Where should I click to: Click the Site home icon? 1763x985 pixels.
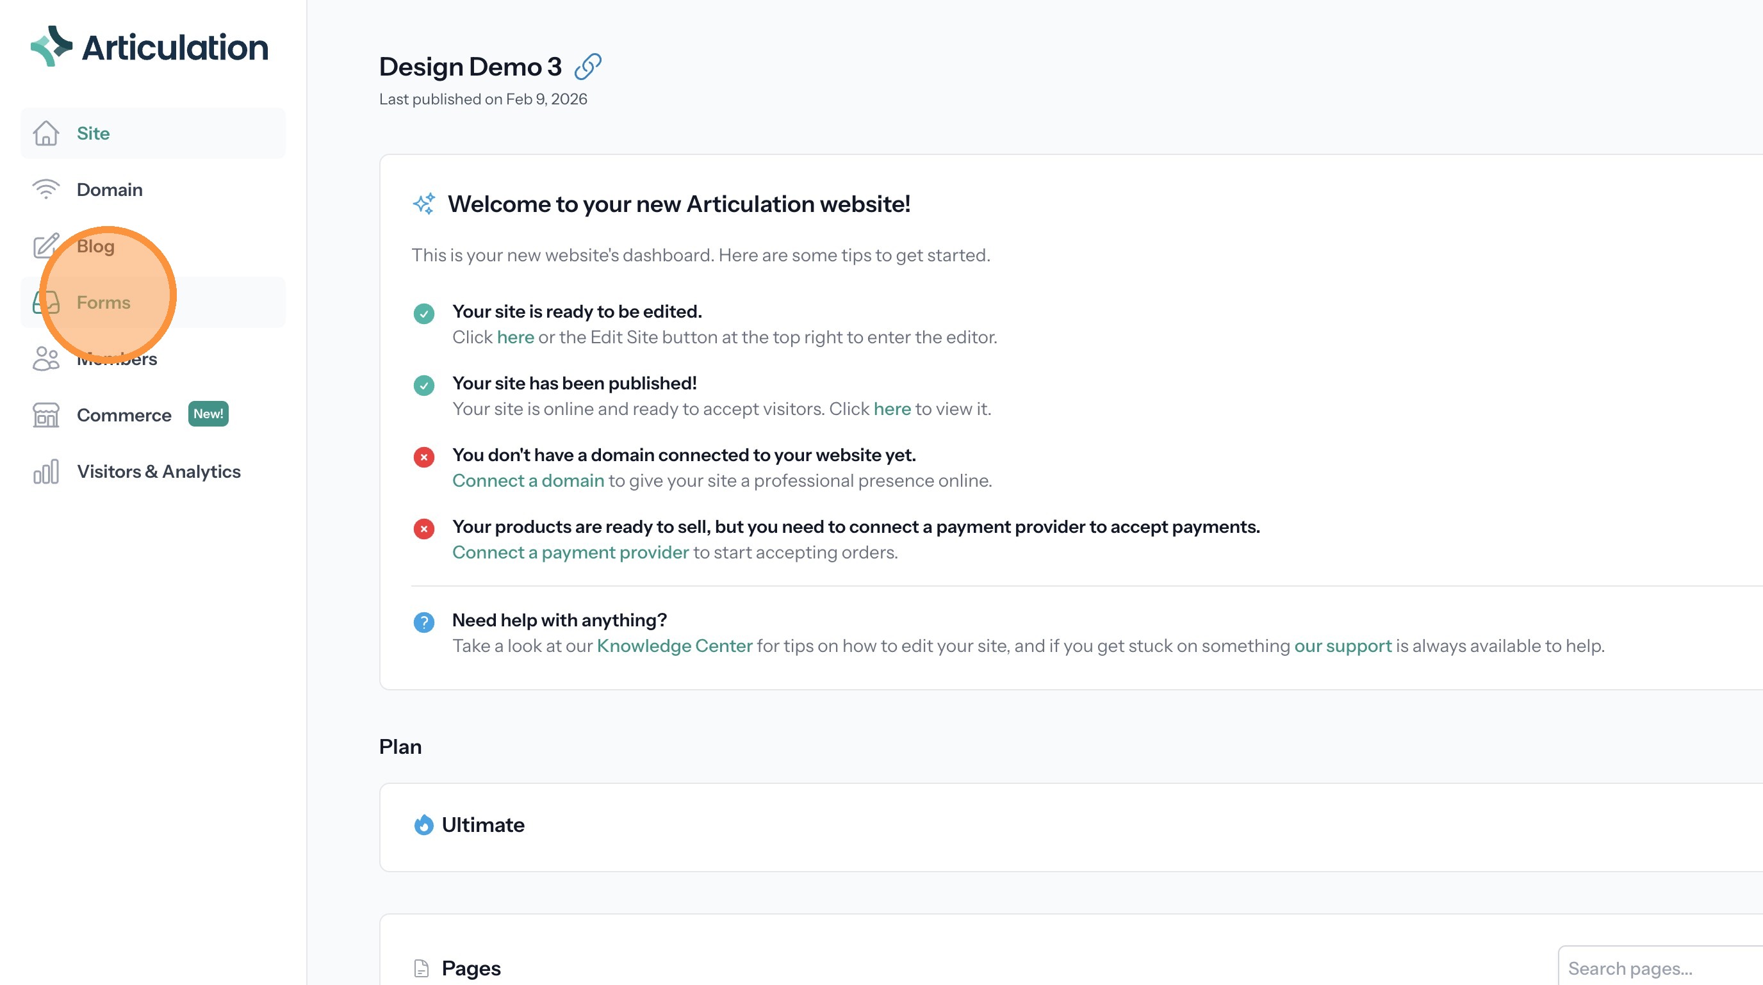(x=46, y=133)
